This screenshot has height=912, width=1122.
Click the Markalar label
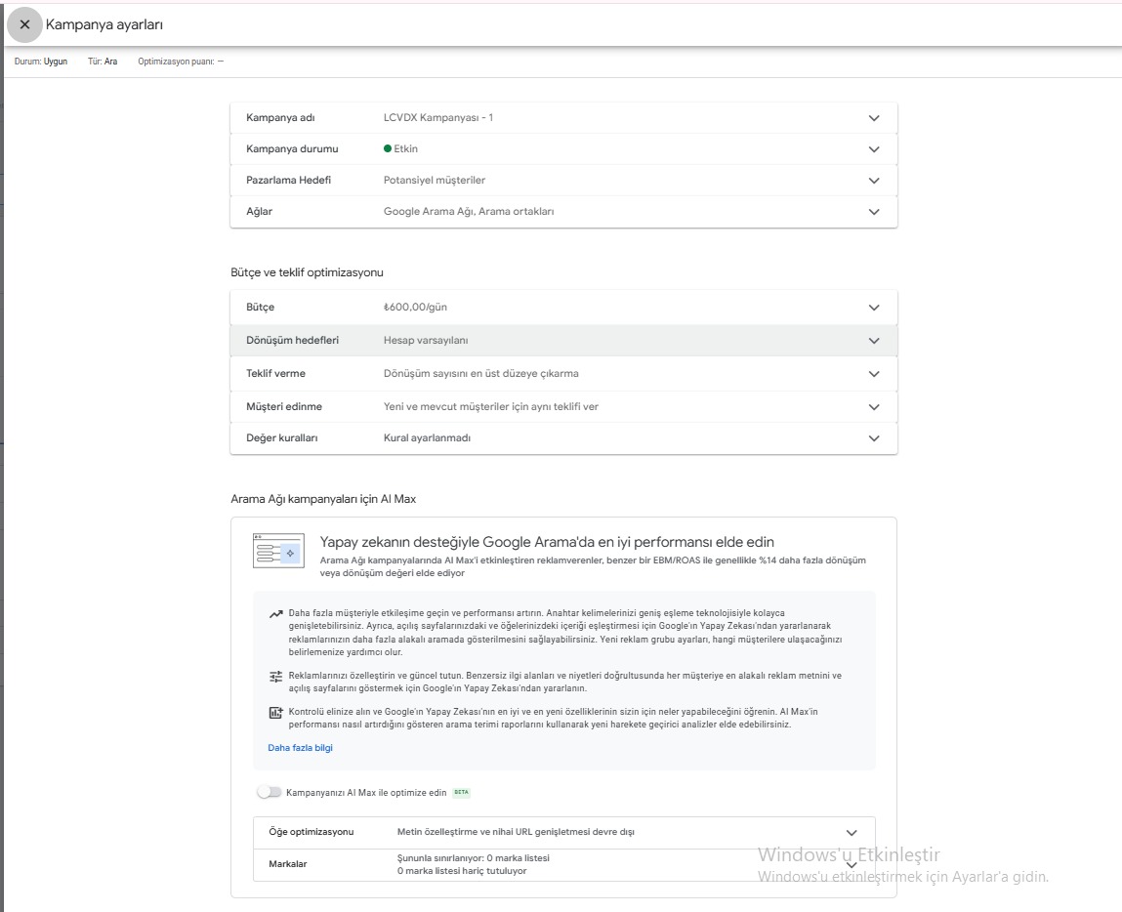(288, 864)
